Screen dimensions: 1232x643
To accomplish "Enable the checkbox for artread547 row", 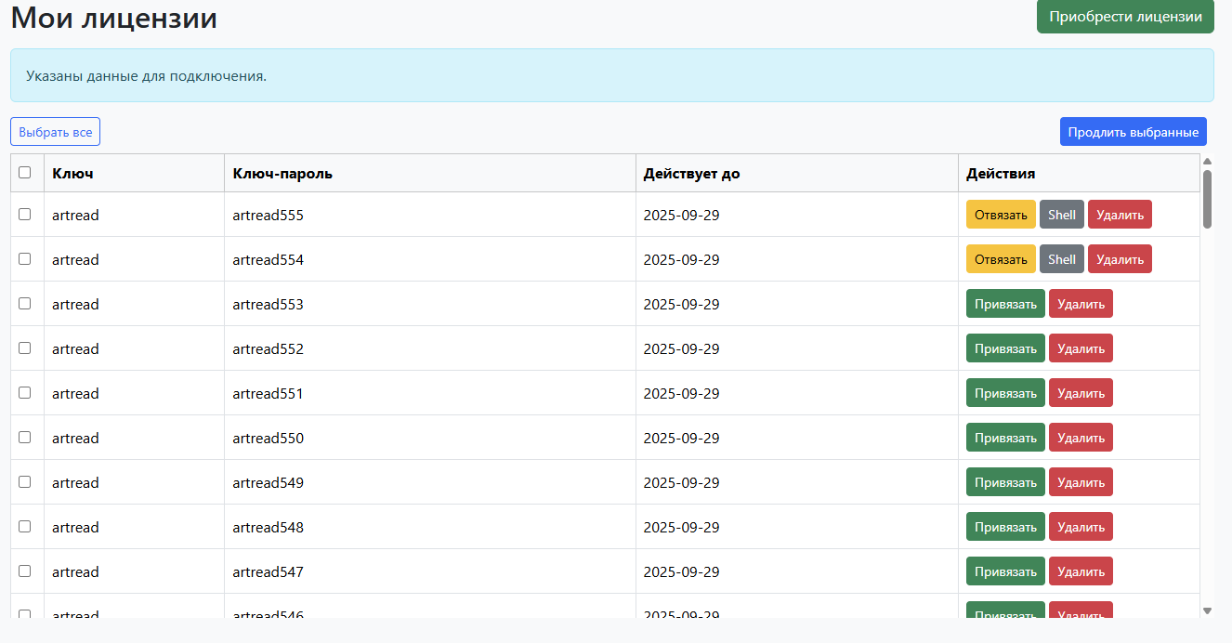I will pyautogui.click(x=25, y=571).
